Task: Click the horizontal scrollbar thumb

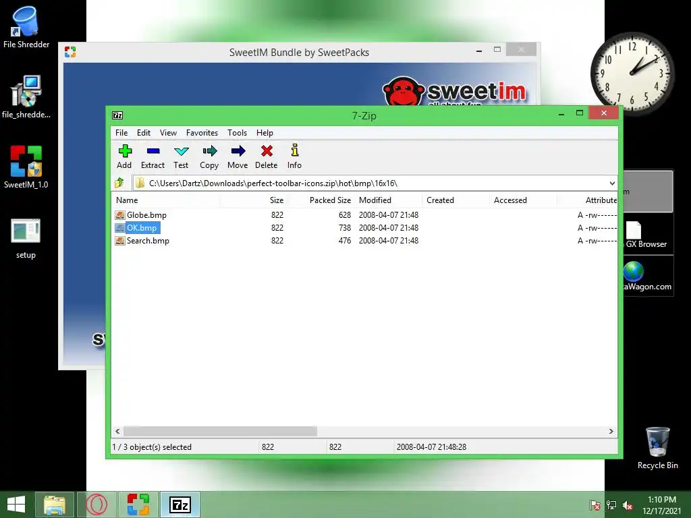Action: point(220,431)
